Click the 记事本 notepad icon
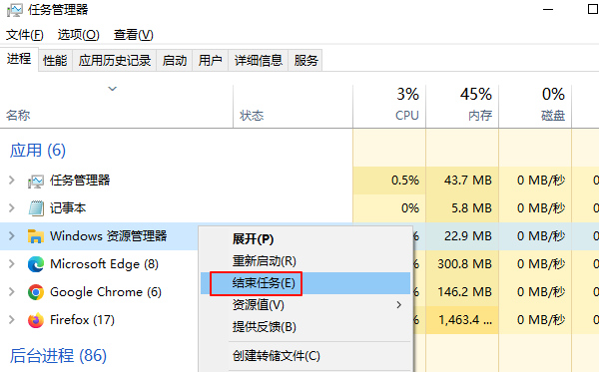 tap(36, 208)
